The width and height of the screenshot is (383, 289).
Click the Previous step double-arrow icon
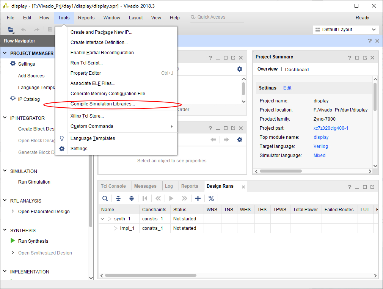pos(158,198)
